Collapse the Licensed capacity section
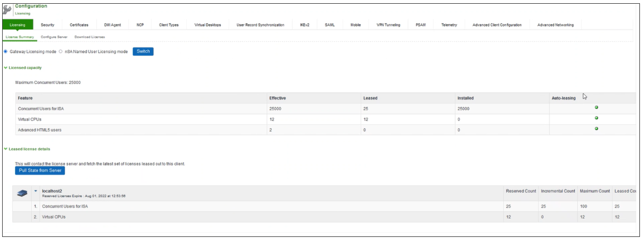 point(6,68)
